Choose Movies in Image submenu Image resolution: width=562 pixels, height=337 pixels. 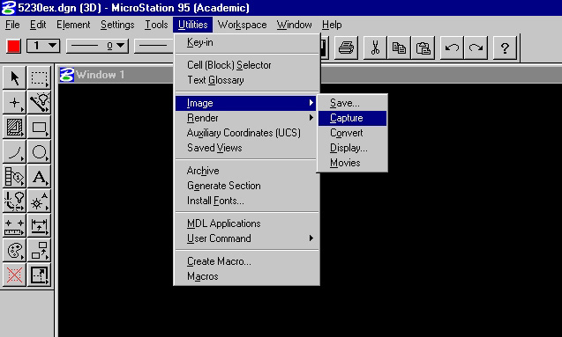352,163
